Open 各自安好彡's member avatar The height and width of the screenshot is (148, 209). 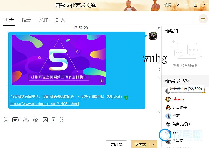[x=168, y=124]
